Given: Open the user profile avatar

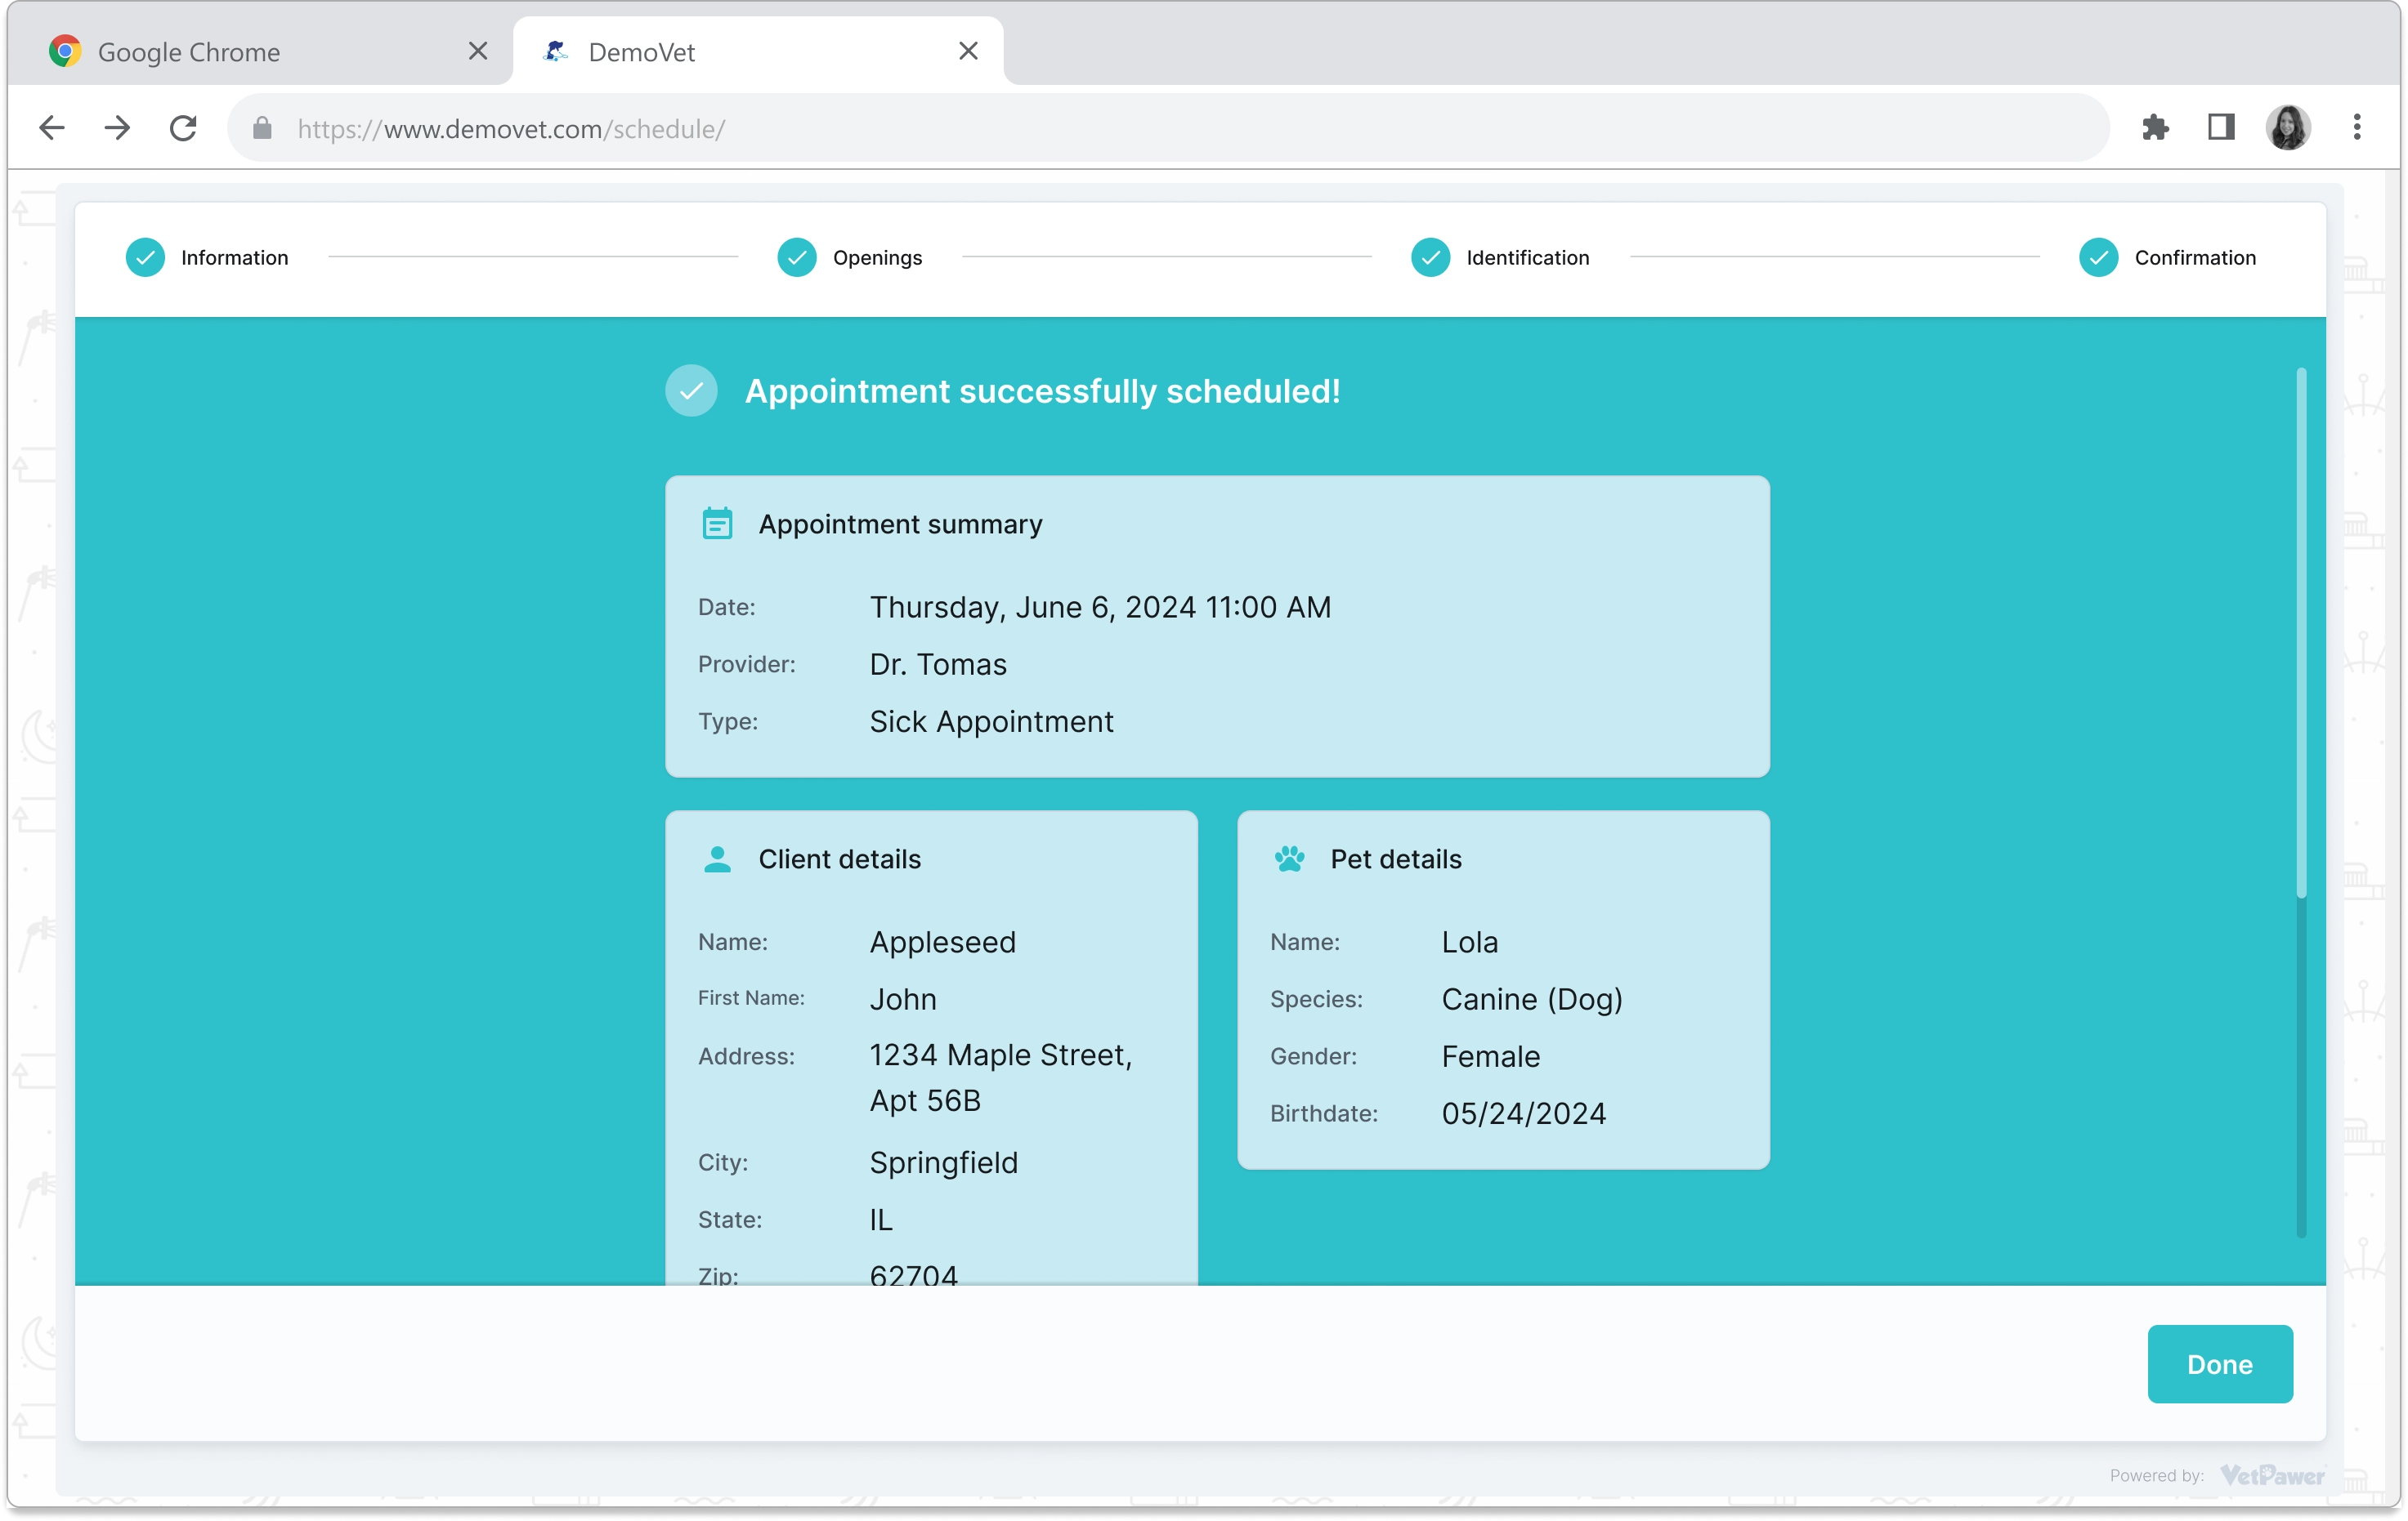Looking at the screenshot, I should 2288,127.
